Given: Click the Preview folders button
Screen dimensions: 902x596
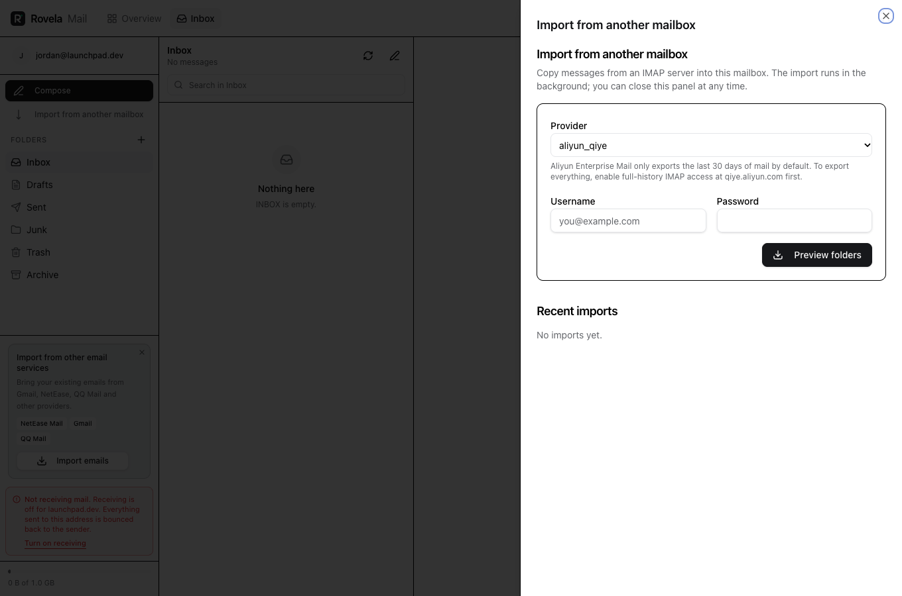Looking at the screenshot, I should point(816,255).
